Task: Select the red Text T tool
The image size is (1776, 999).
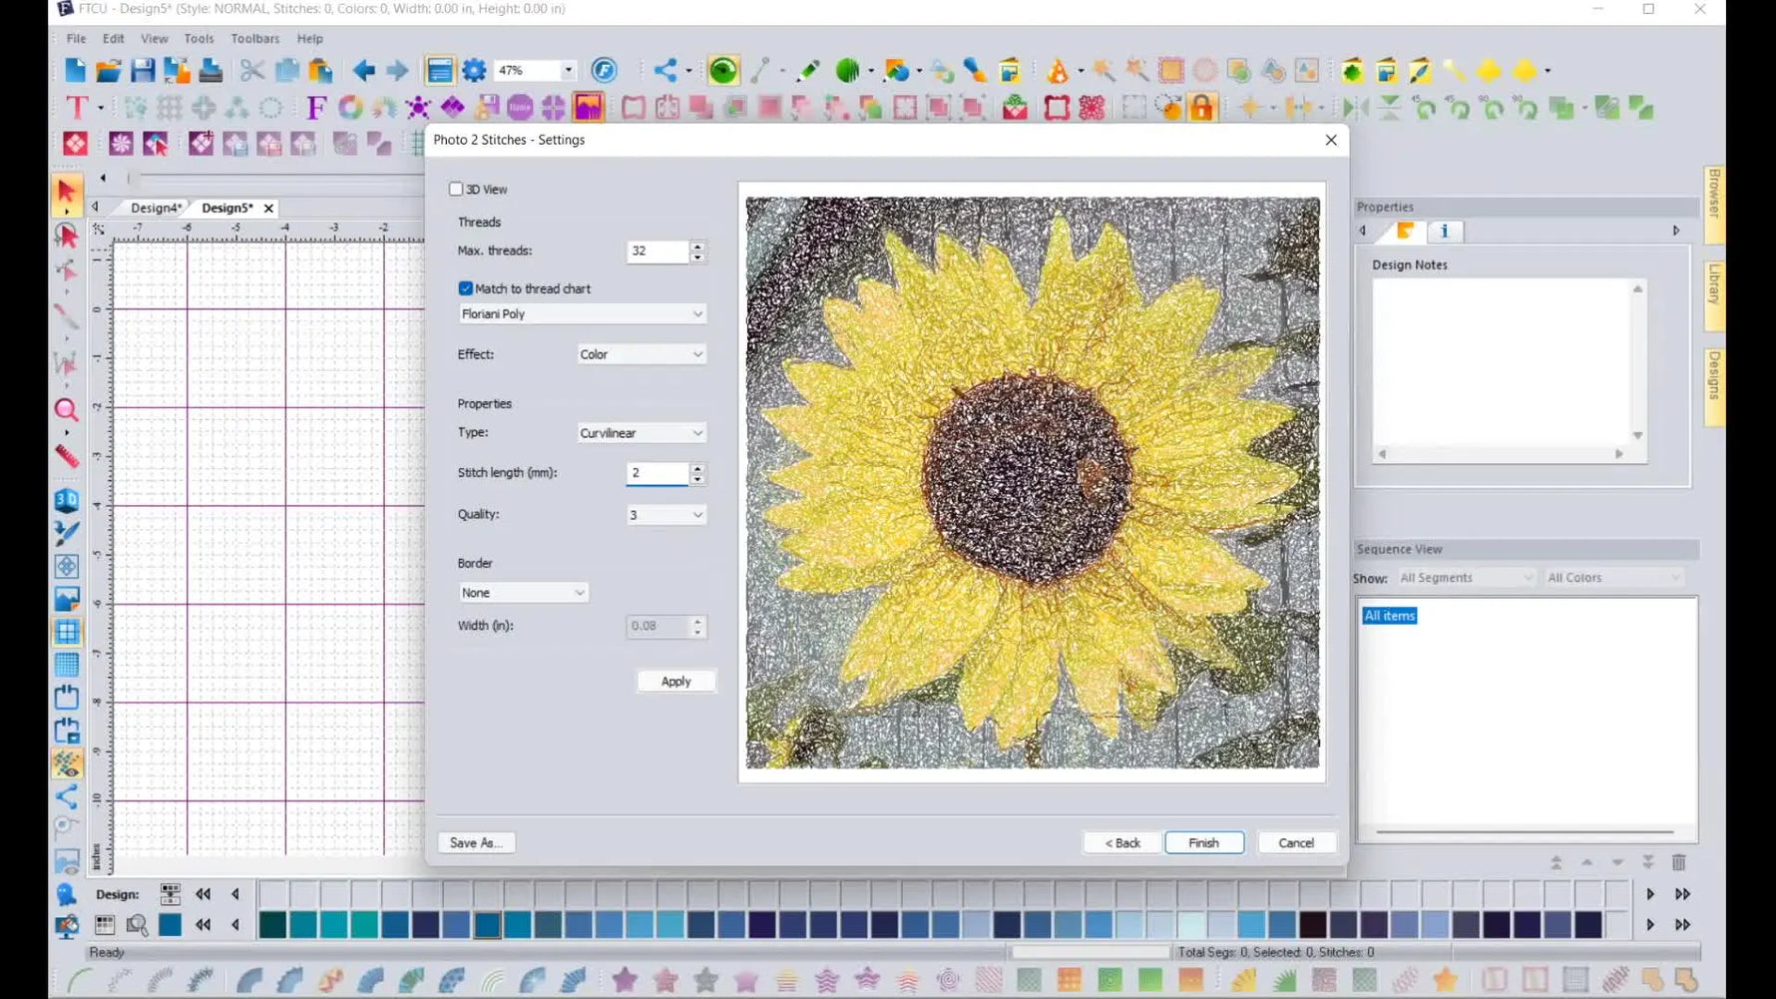Action: point(77,107)
